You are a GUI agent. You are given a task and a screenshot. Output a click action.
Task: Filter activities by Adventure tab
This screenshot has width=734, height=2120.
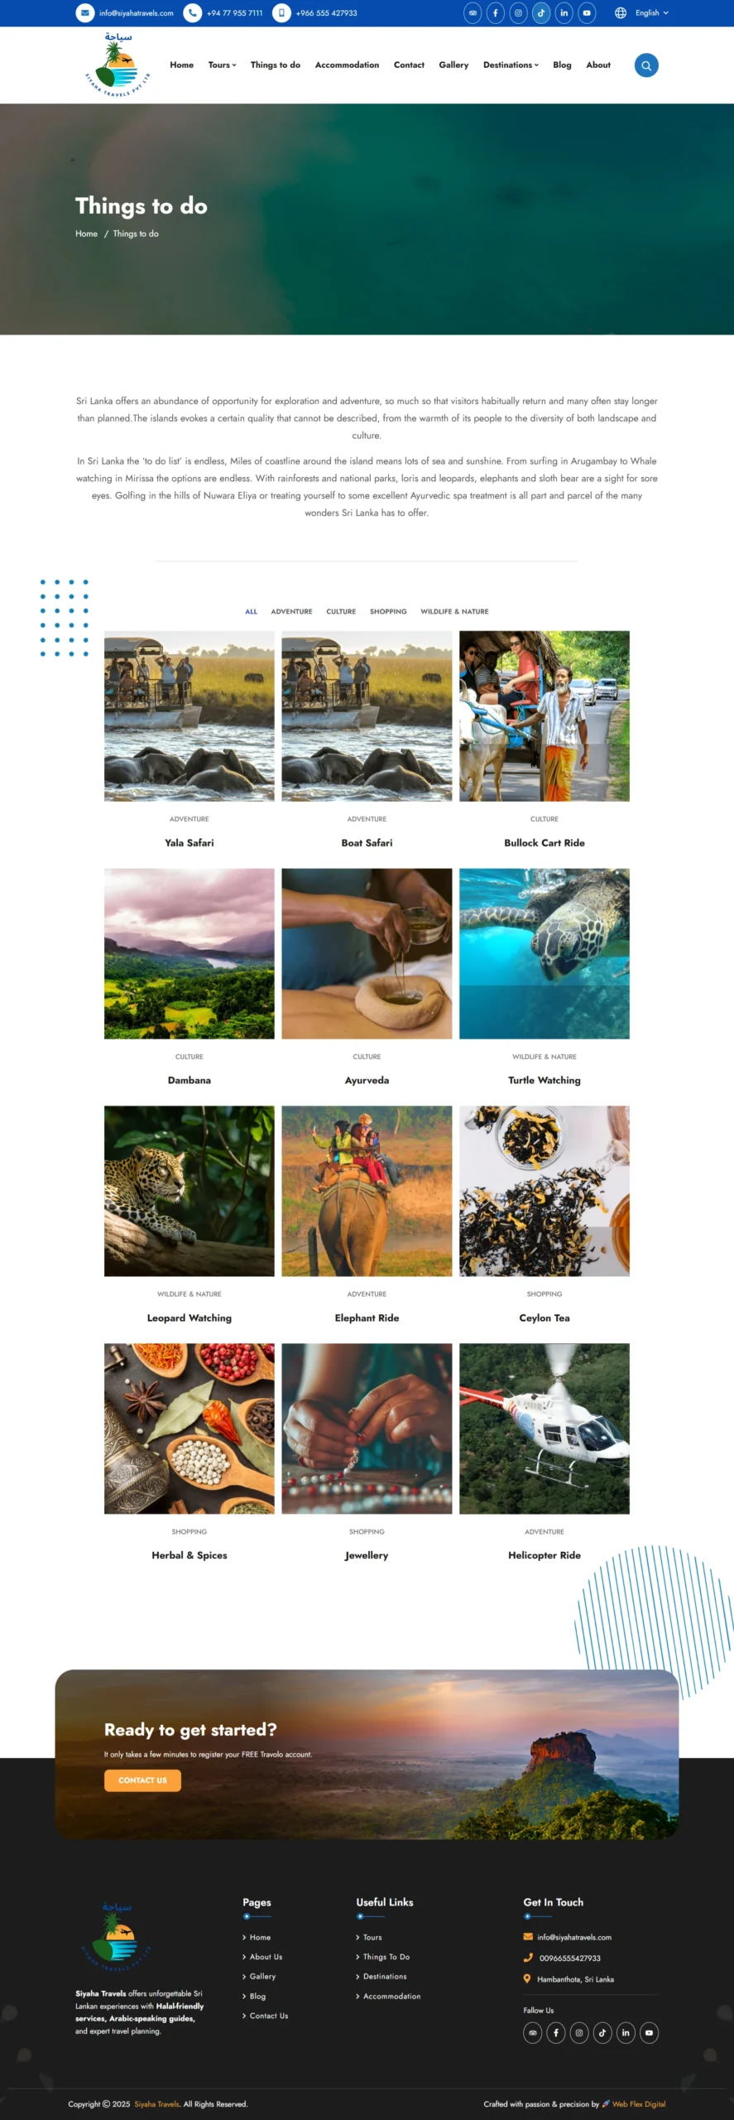pyautogui.click(x=291, y=611)
